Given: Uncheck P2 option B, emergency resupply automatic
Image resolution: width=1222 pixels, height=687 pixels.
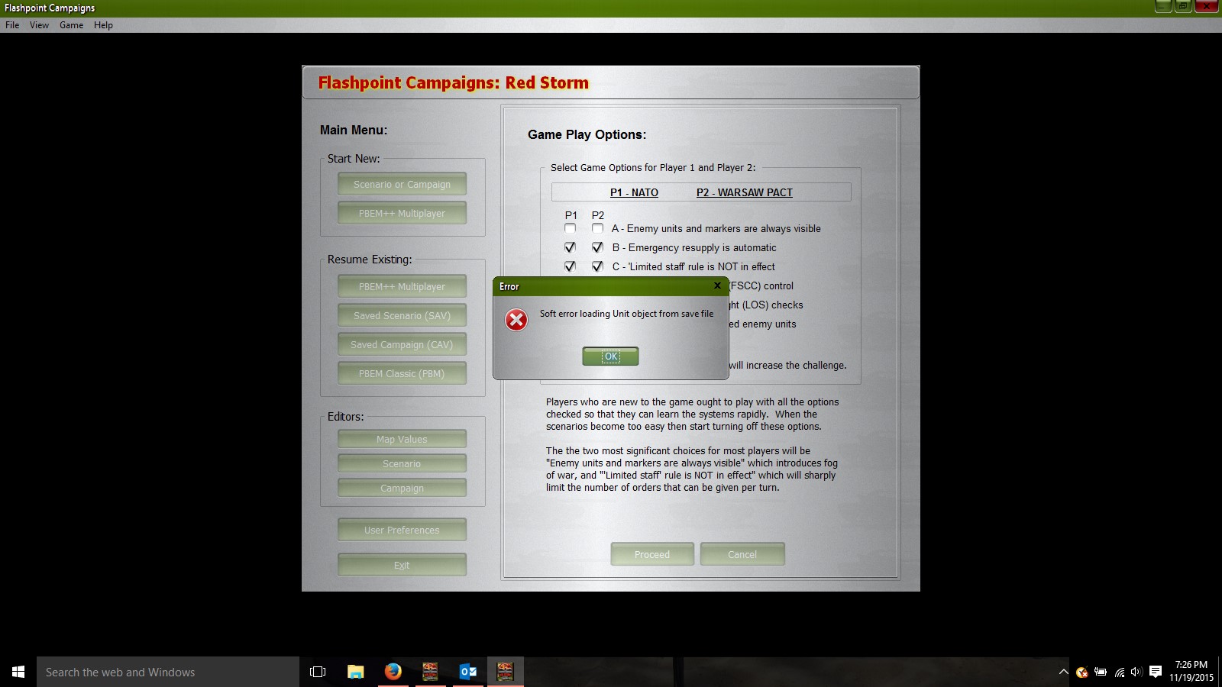Looking at the screenshot, I should click(x=597, y=247).
